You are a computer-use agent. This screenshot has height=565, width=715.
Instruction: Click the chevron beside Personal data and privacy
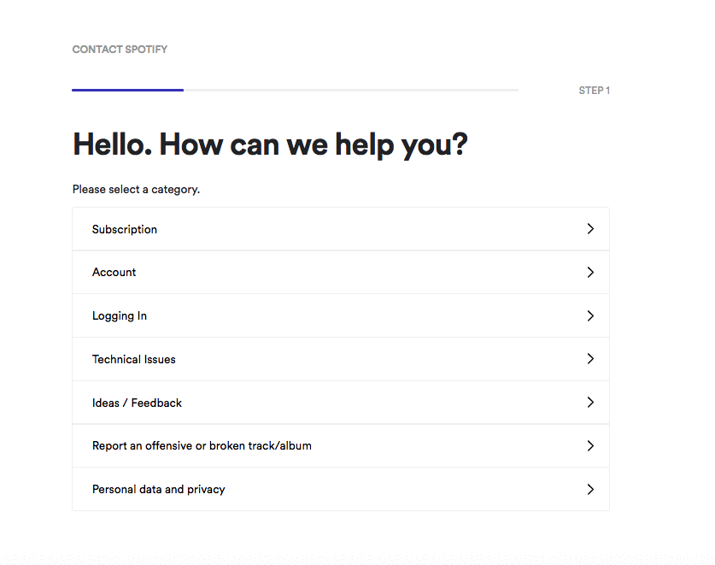(590, 489)
